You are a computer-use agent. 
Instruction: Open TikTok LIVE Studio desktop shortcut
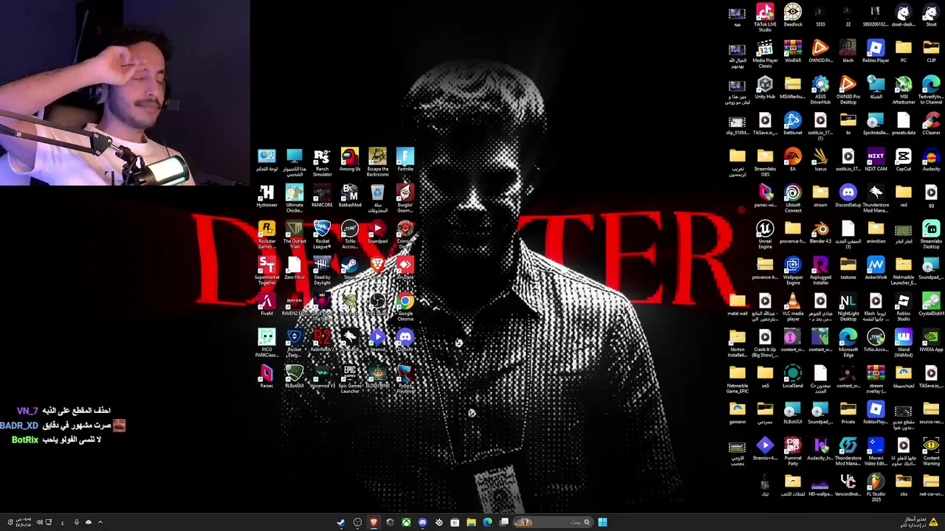point(765,18)
